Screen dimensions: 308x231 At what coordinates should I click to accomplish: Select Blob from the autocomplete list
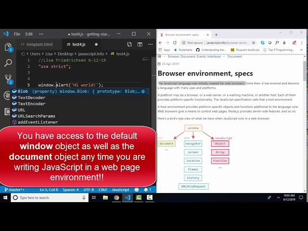(80, 91)
